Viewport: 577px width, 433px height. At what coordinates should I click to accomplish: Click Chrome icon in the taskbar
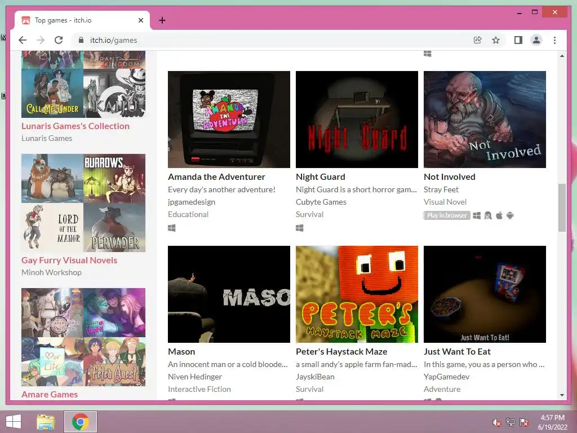81,422
